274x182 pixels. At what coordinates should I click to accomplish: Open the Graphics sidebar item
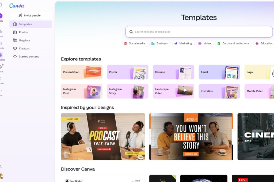click(31, 40)
